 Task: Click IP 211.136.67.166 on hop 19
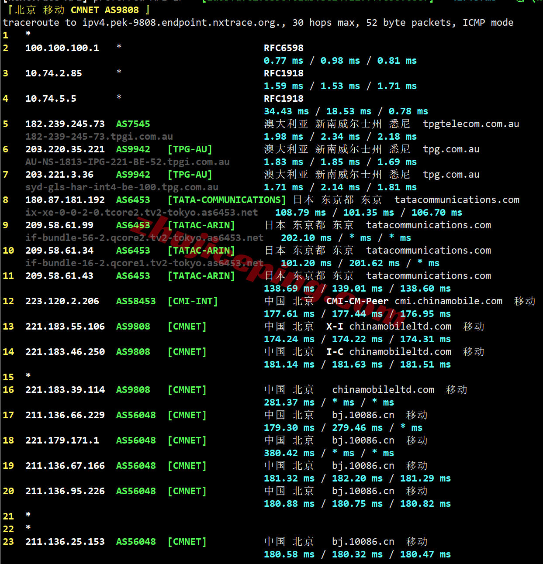coord(65,466)
